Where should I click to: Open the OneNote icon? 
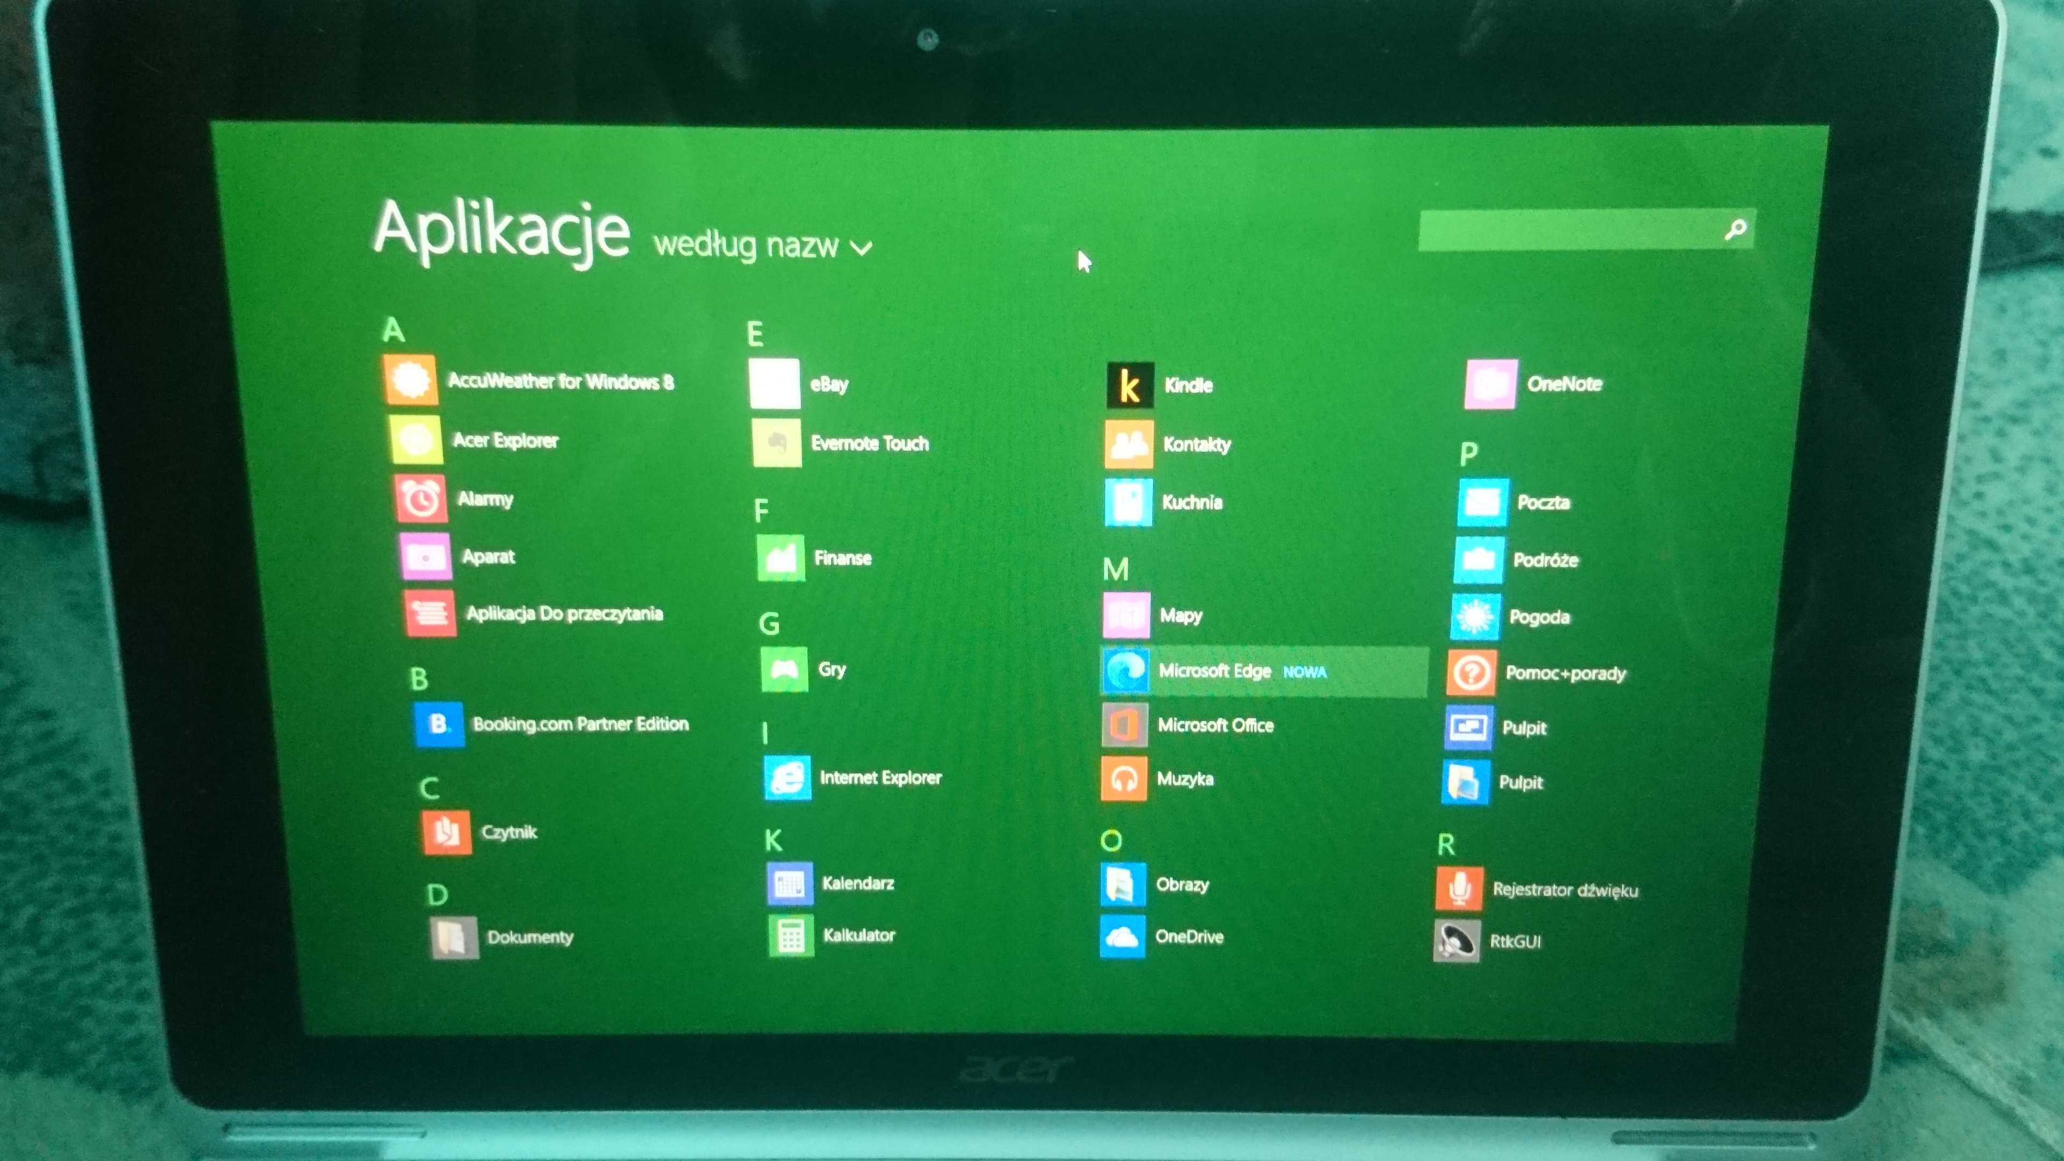tap(1490, 384)
